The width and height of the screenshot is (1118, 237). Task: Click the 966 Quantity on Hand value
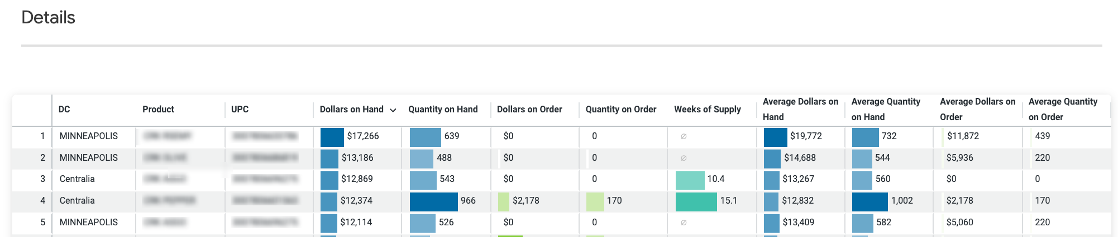468,200
